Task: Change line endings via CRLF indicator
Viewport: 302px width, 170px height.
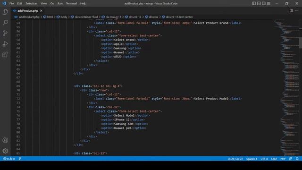Action: tap(274, 159)
